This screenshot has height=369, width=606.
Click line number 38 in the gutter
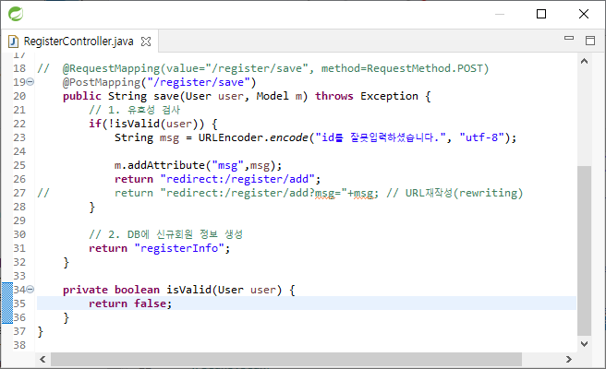click(19, 345)
